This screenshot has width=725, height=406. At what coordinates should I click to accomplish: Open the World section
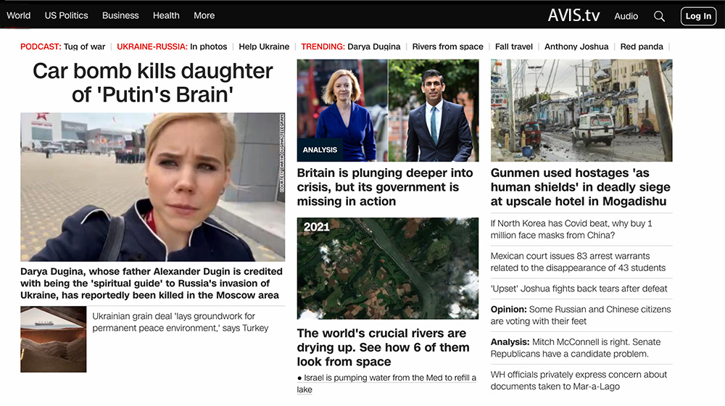[19, 15]
